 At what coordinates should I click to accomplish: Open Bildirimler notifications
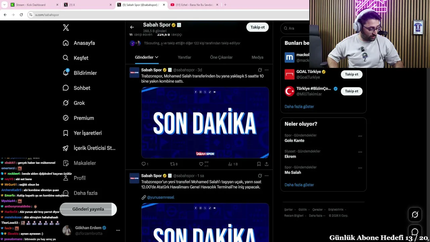tap(80, 73)
